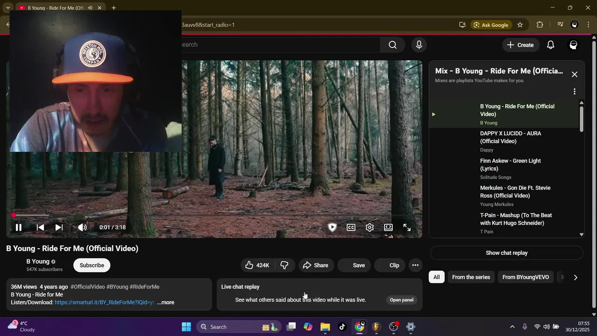This screenshot has height=336, width=597.
Task: Open FL Studio from the taskbar
Action: pos(376,327)
